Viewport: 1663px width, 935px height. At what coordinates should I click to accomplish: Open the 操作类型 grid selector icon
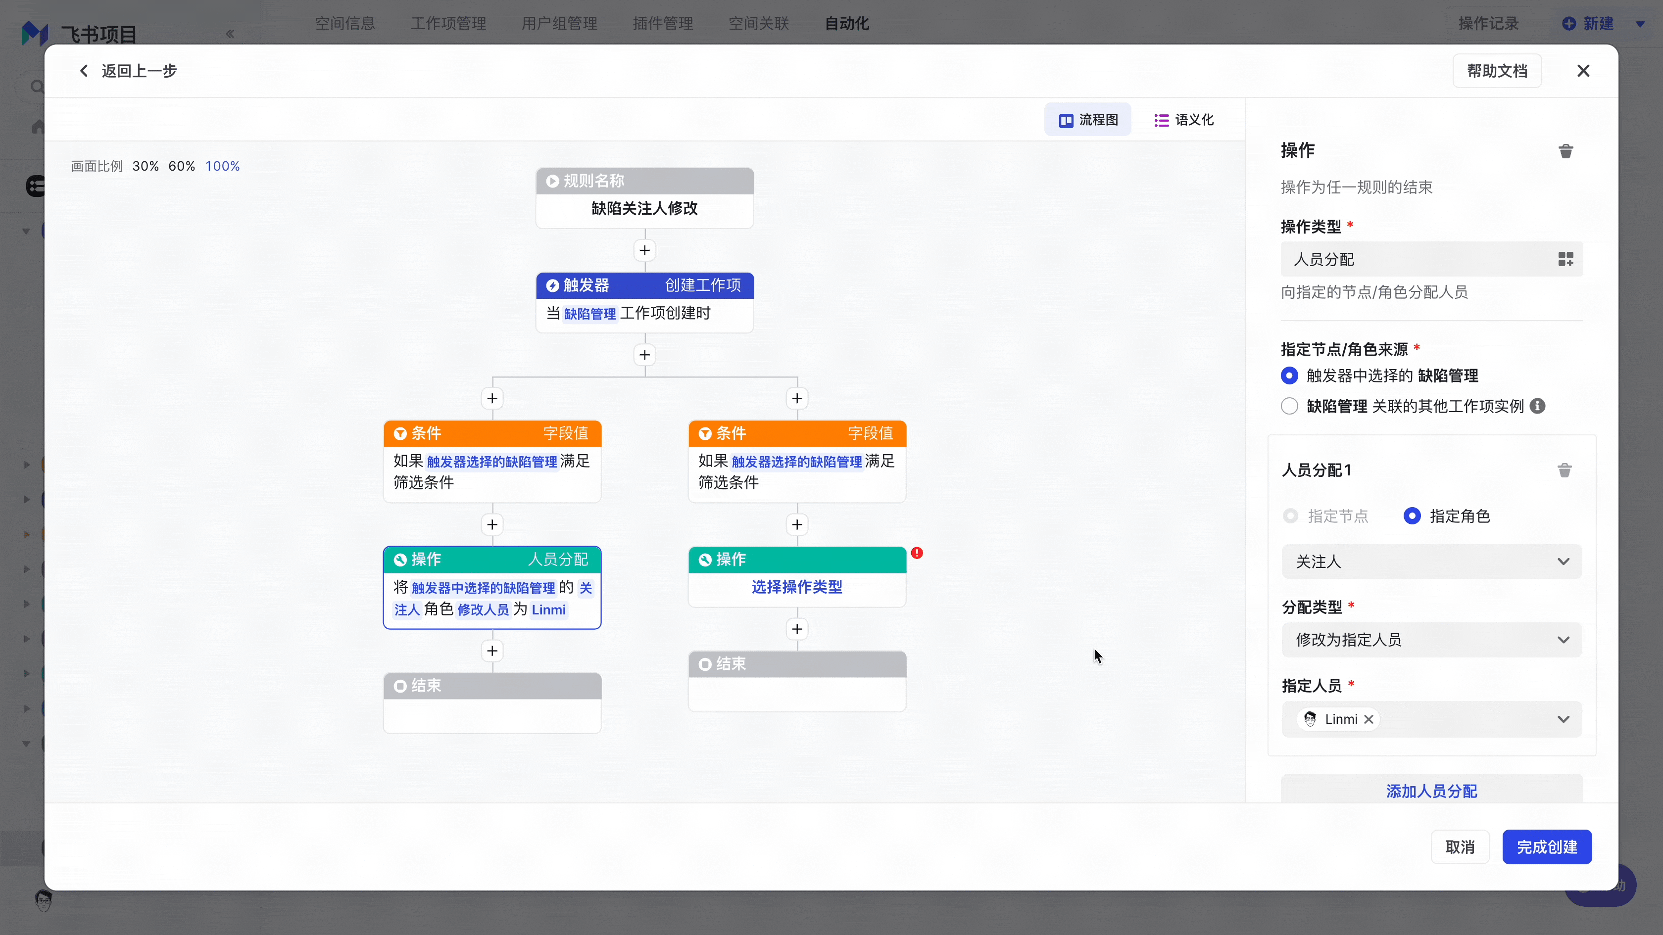[1565, 259]
